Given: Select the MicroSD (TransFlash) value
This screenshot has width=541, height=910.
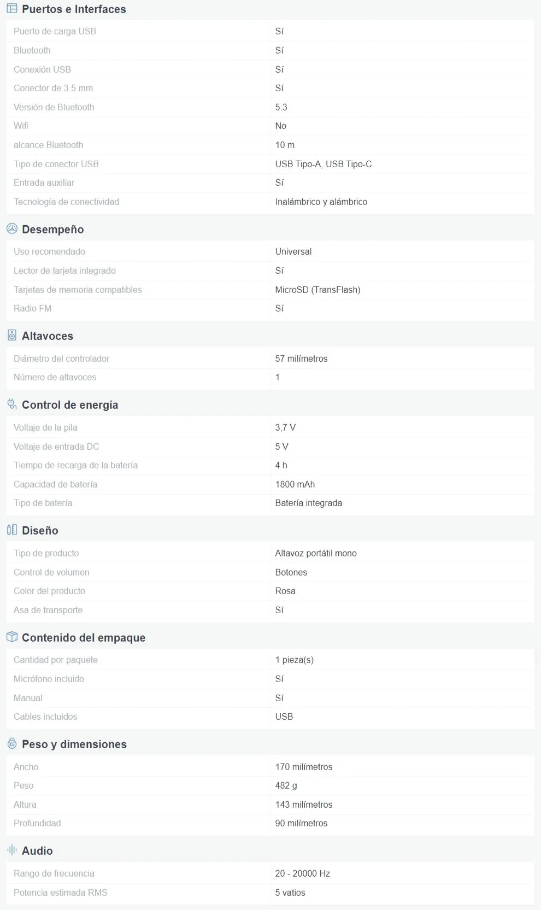Looking at the screenshot, I should click(317, 290).
